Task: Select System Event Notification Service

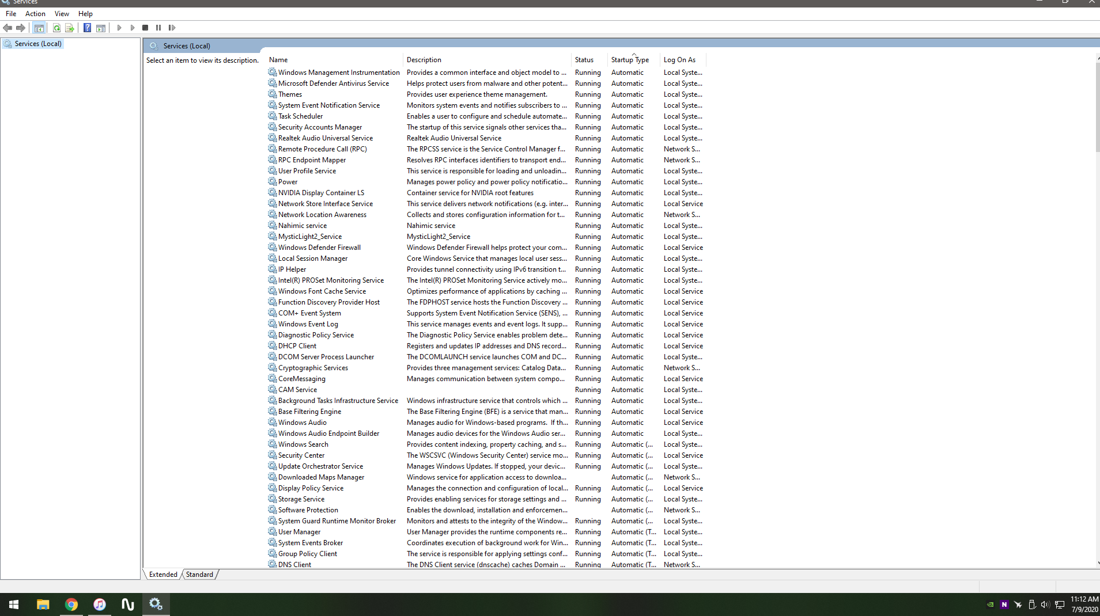Action: (x=328, y=105)
